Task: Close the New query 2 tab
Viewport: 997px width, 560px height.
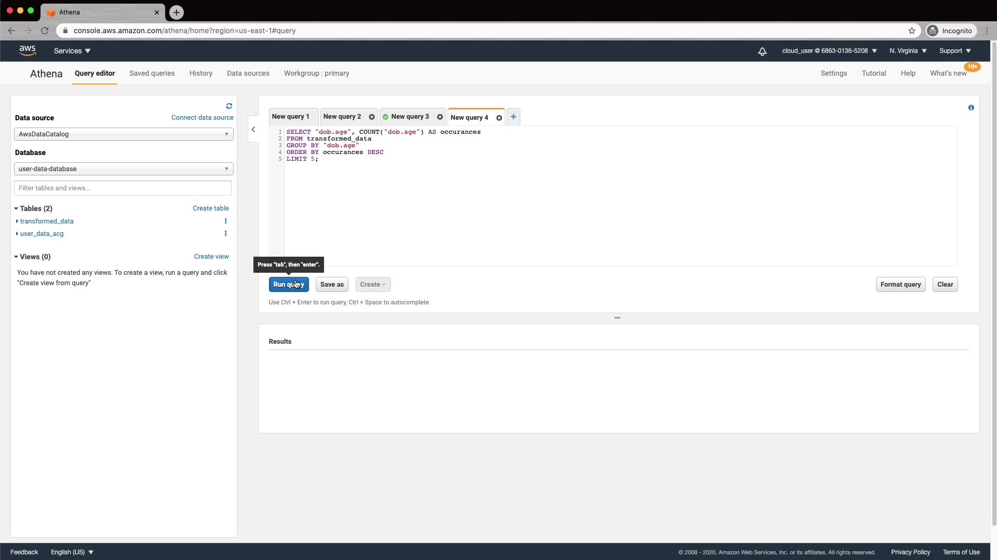Action: tap(372, 117)
